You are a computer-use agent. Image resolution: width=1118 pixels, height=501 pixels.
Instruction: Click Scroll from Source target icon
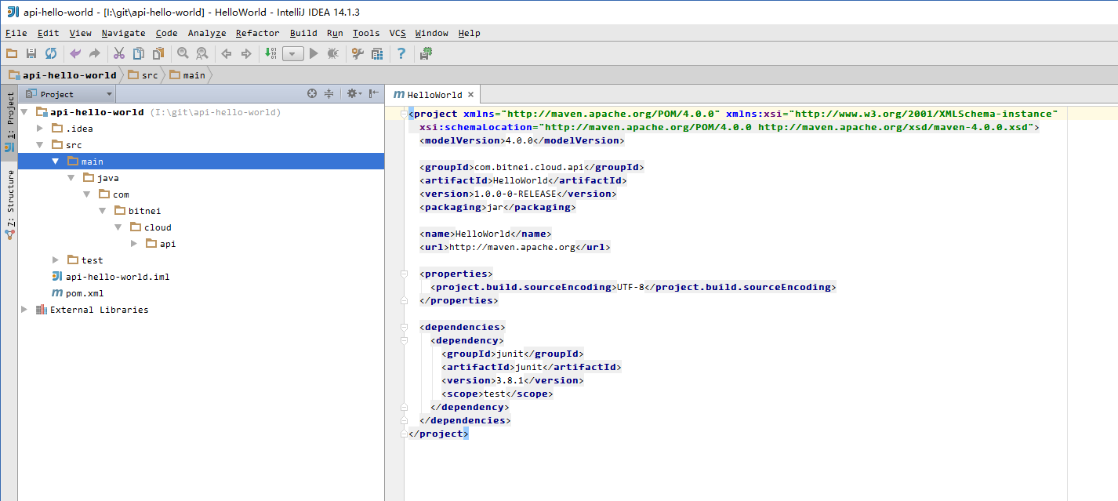click(x=312, y=93)
